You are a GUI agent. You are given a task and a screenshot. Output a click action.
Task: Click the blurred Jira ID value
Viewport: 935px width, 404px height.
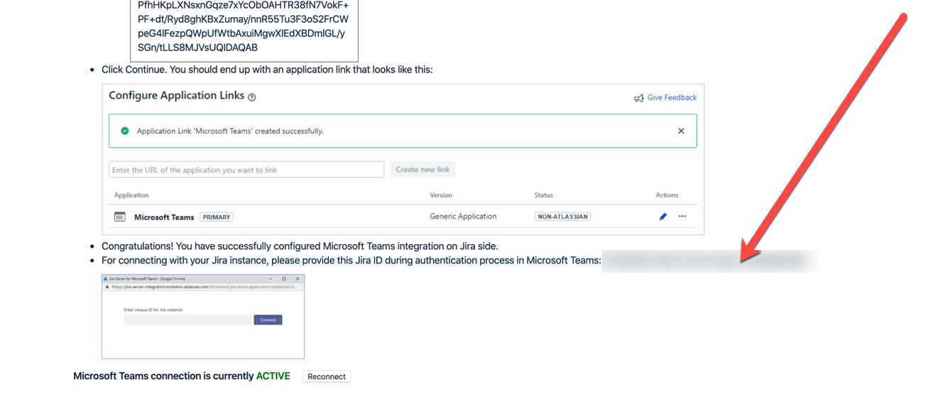click(710, 261)
